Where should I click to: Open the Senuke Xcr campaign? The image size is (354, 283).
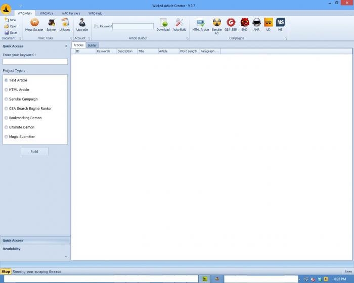coord(216,26)
